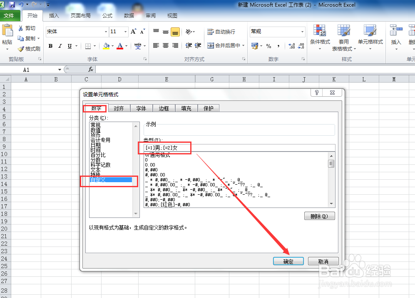Apply comma style

pyautogui.click(x=278, y=46)
